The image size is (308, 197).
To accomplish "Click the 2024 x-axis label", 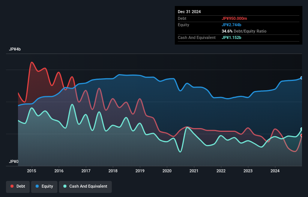I will (x=275, y=171).
